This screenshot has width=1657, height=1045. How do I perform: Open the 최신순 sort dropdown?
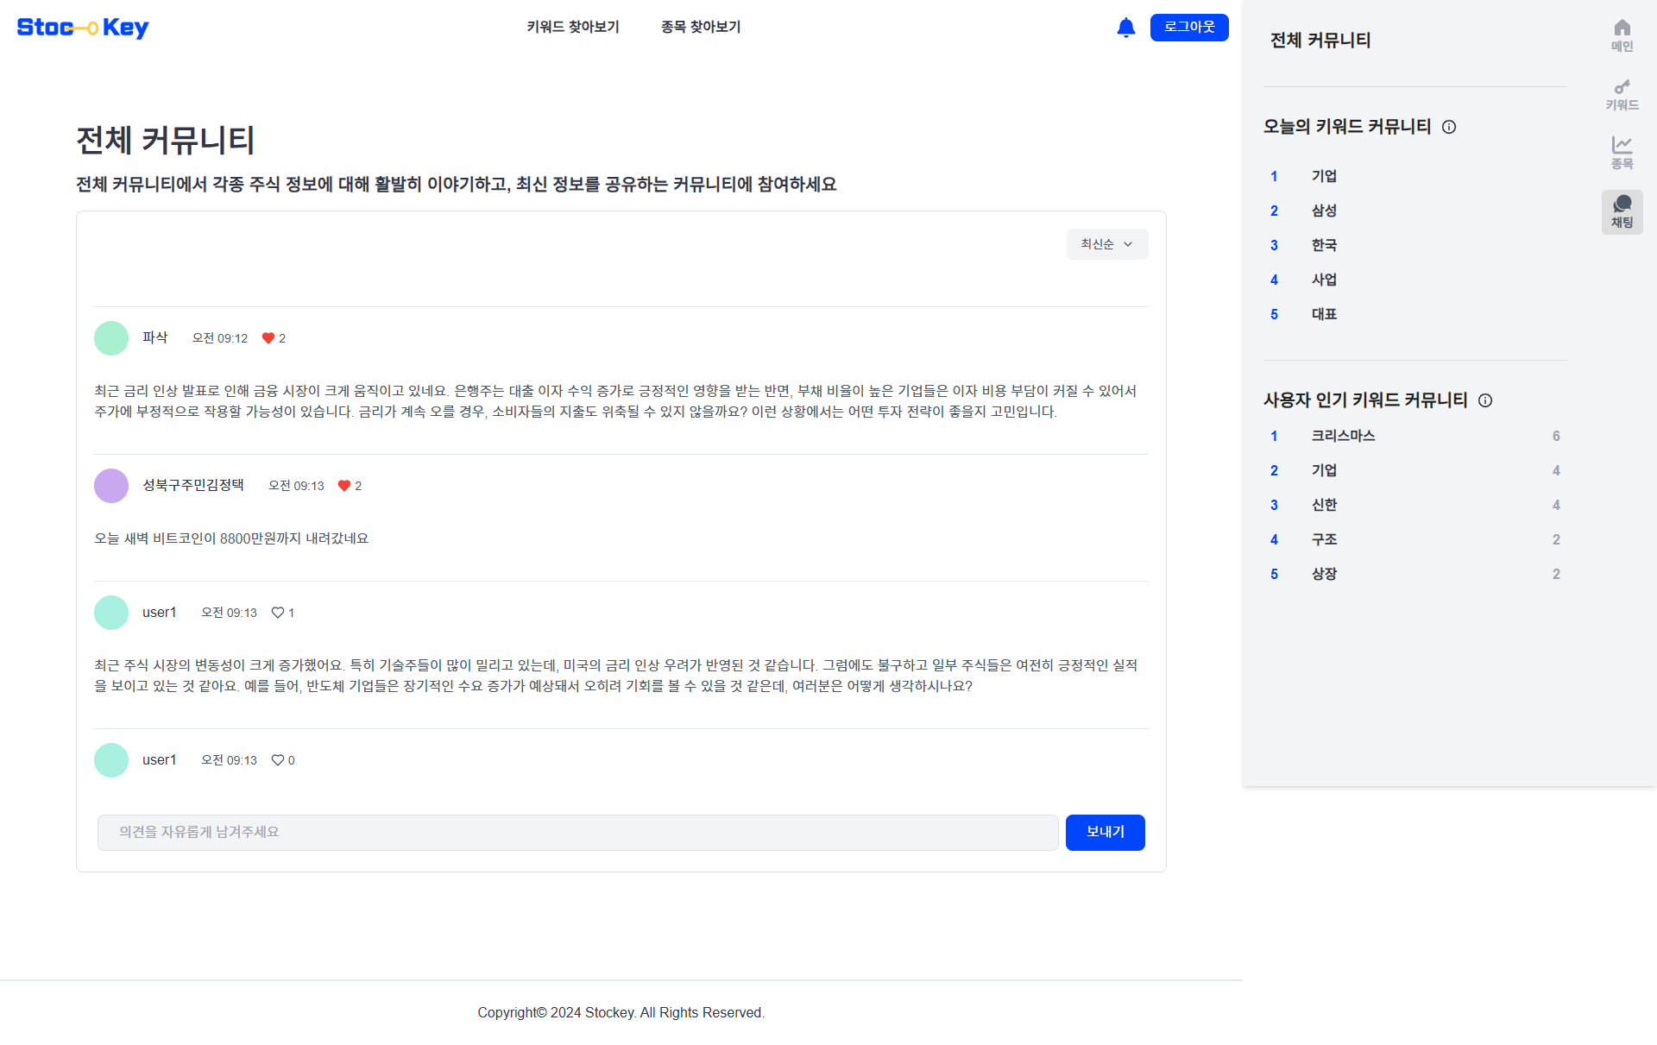tap(1106, 244)
